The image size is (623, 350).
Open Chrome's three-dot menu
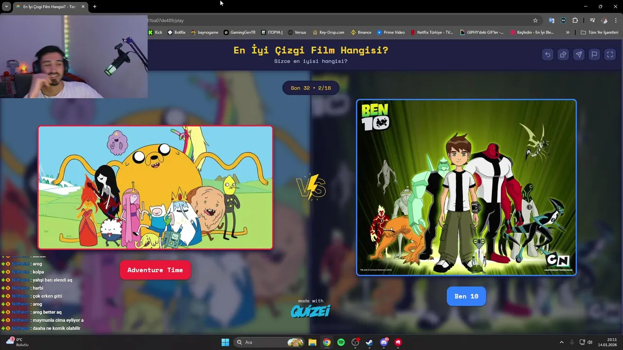point(616,20)
